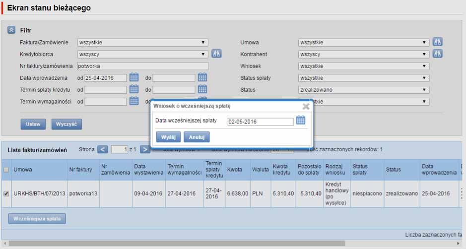Open the Wniosek dropdown
This screenshot has height=249, width=466.
tap(364, 66)
